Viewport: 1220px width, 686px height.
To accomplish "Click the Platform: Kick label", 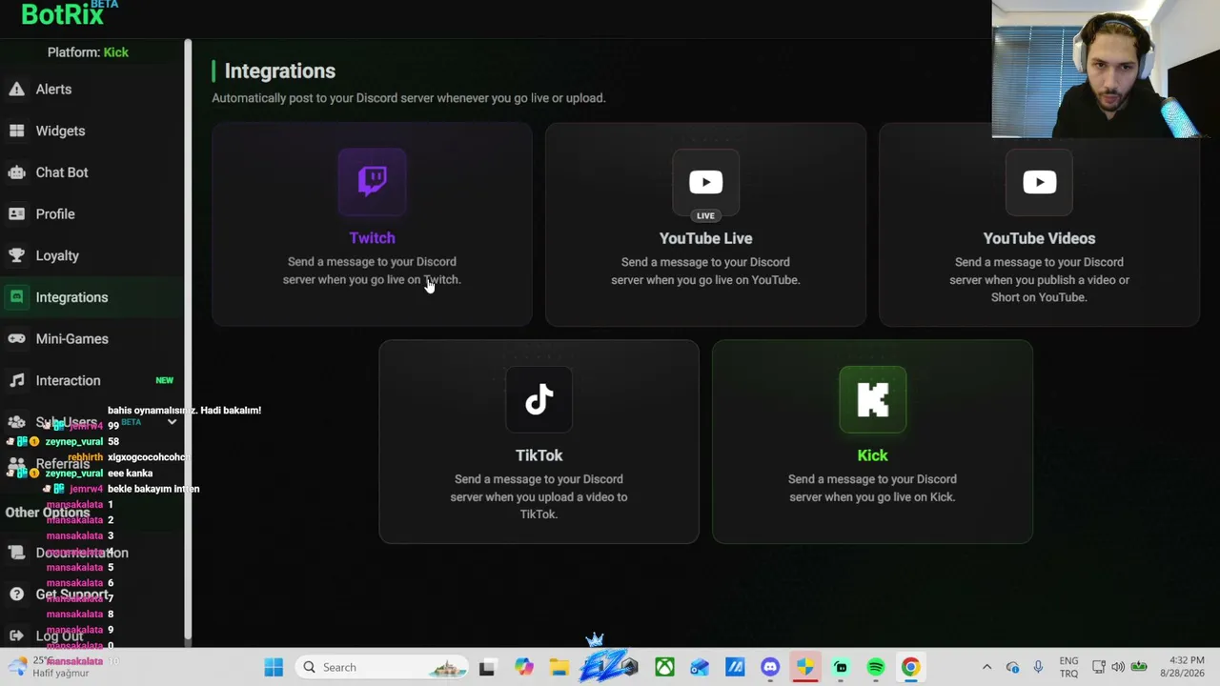I will point(88,52).
